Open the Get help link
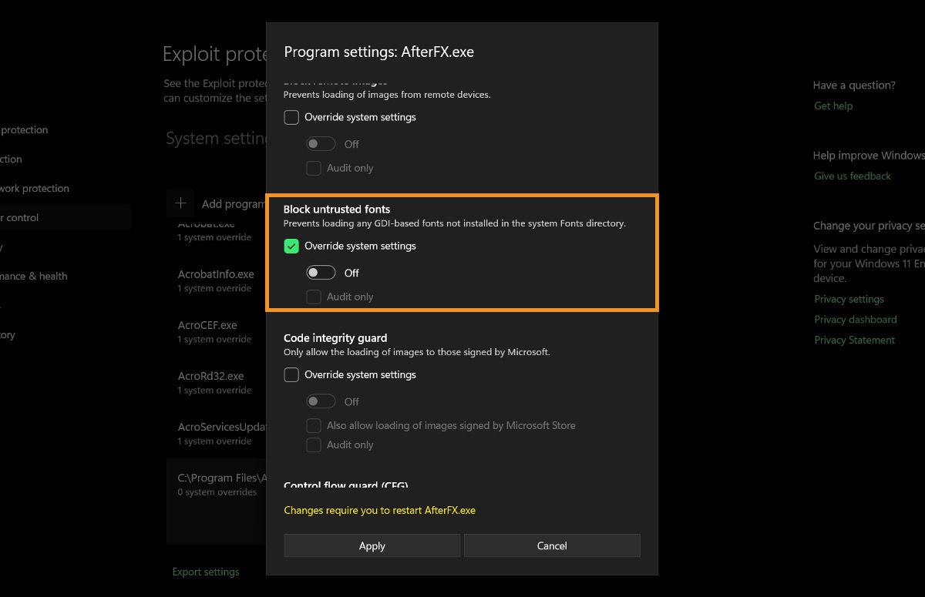 (x=833, y=106)
